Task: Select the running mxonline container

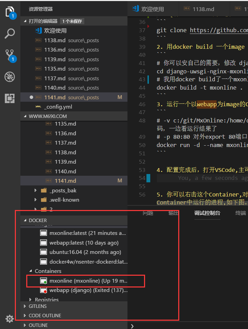Action: coord(74,281)
